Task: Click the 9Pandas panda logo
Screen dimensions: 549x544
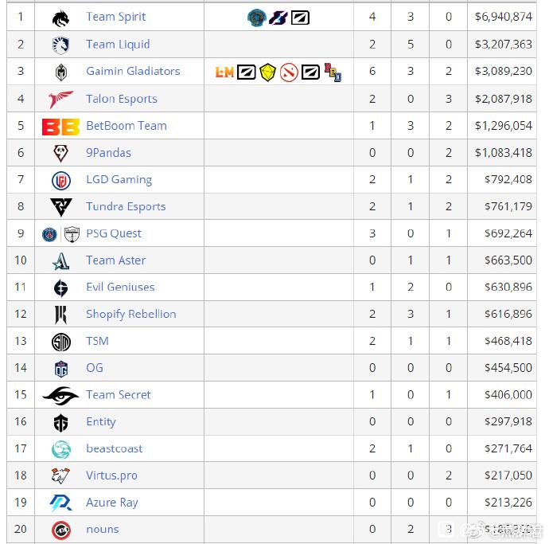Action: pyautogui.click(x=61, y=153)
